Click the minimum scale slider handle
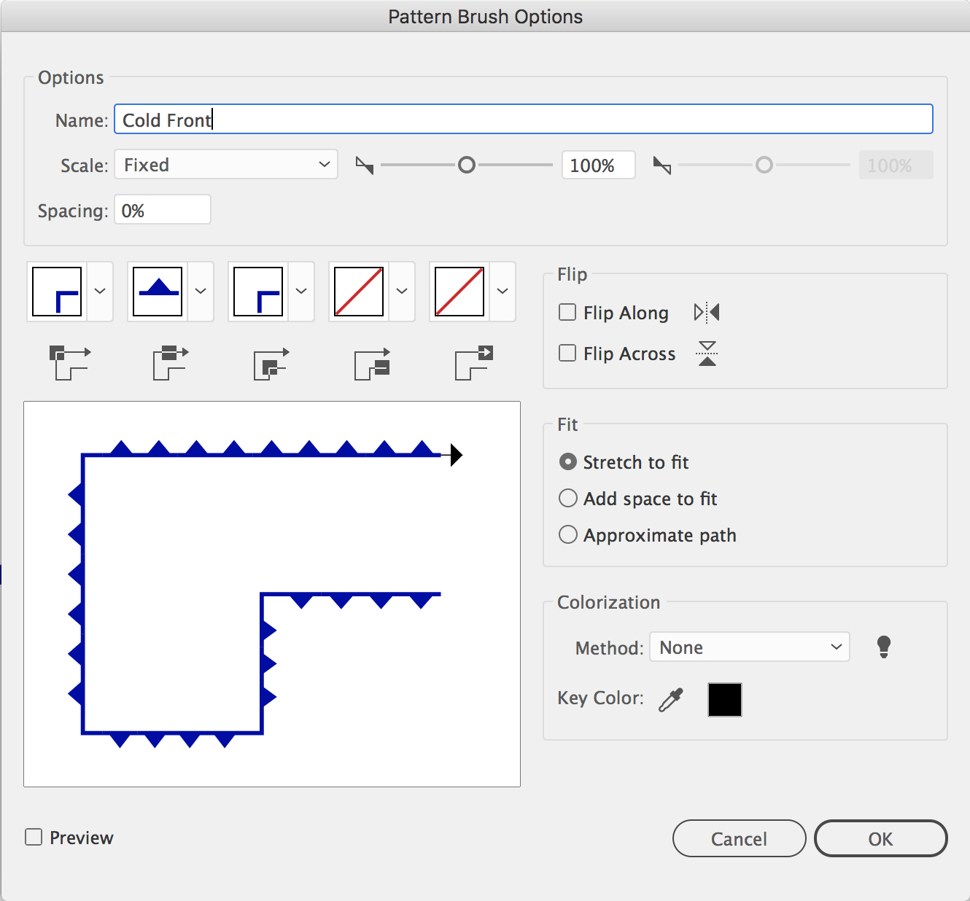This screenshot has height=901, width=970. (x=467, y=165)
